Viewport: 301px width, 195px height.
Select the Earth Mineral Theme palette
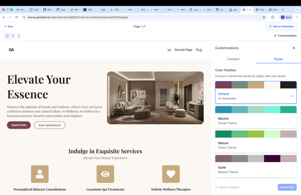click(x=256, y=170)
